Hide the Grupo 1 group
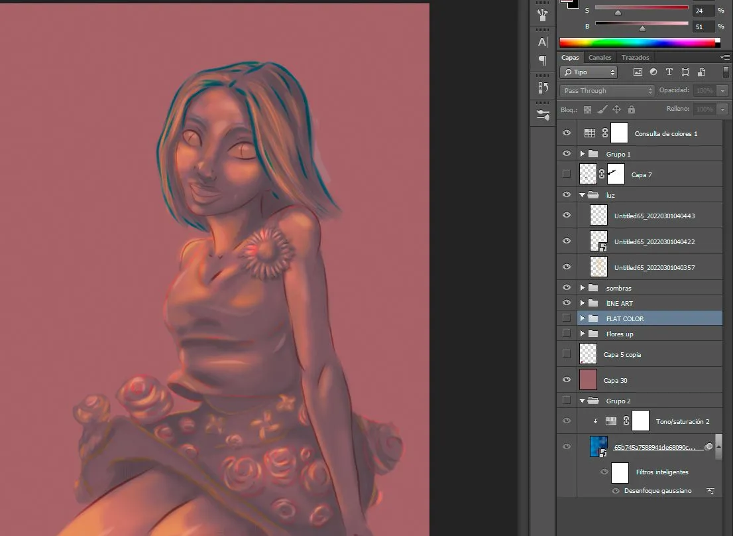 [567, 153]
